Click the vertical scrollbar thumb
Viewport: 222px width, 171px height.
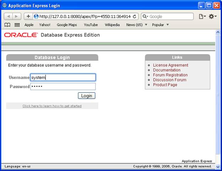tap(218, 94)
